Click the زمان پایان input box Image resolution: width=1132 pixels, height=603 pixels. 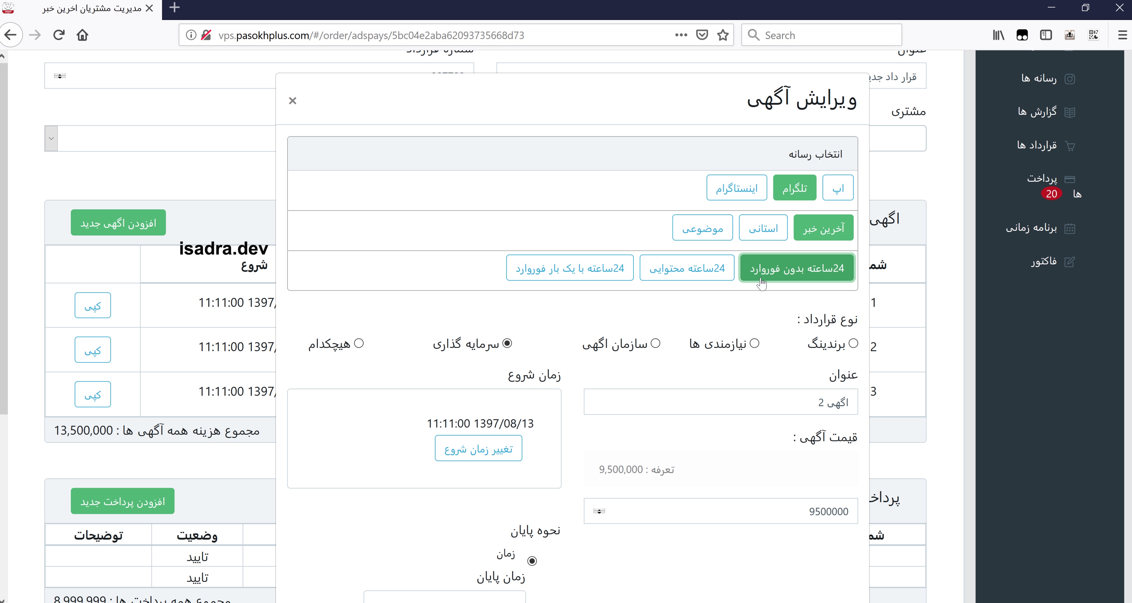click(x=444, y=597)
